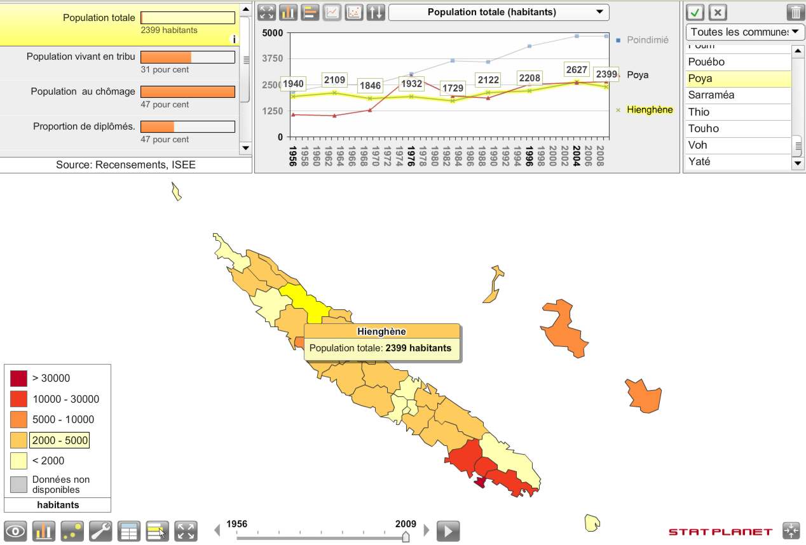806x545 pixels.
Task: Switch graph to horizontal bar chart
Action: [310, 12]
